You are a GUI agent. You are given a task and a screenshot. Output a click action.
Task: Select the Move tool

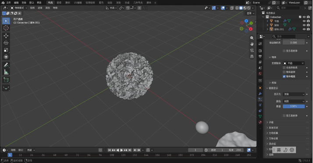coord(6,36)
